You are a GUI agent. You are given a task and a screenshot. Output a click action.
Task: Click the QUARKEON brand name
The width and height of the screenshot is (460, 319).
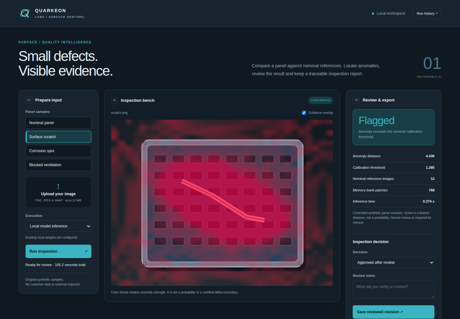[50, 11]
